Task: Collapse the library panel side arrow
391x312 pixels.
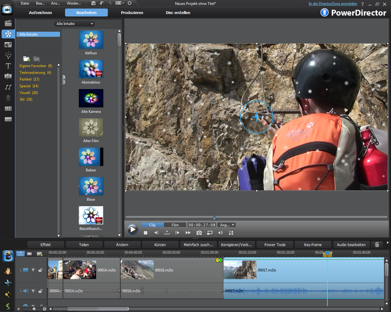Action: [64, 80]
